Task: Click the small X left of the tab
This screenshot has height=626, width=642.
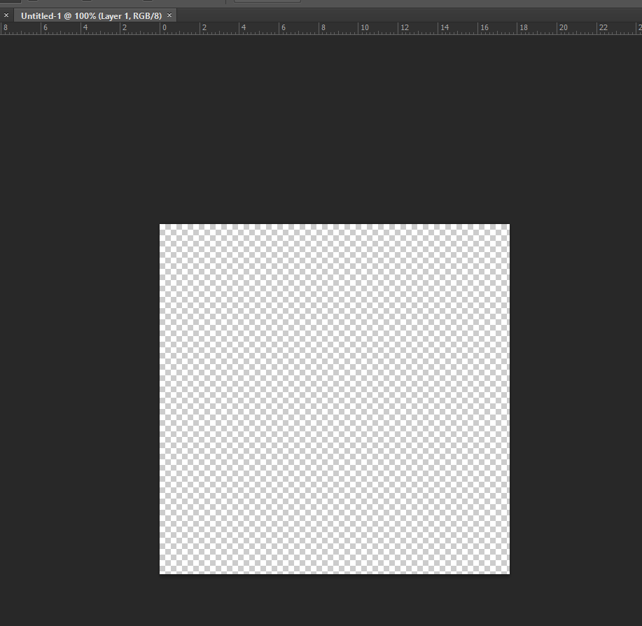Action: point(6,15)
